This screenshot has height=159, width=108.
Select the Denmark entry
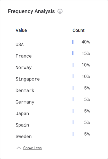click(x=25, y=90)
